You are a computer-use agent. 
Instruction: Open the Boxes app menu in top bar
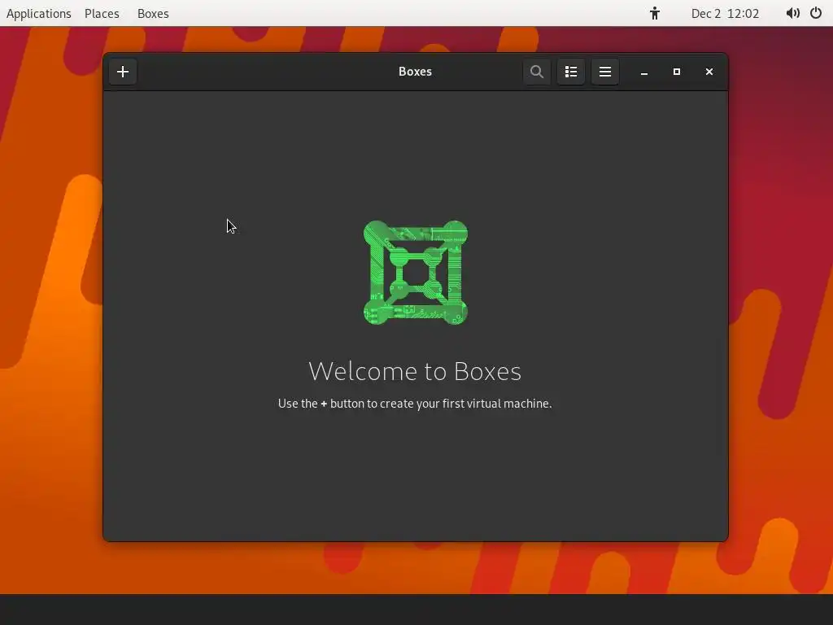click(x=153, y=13)
